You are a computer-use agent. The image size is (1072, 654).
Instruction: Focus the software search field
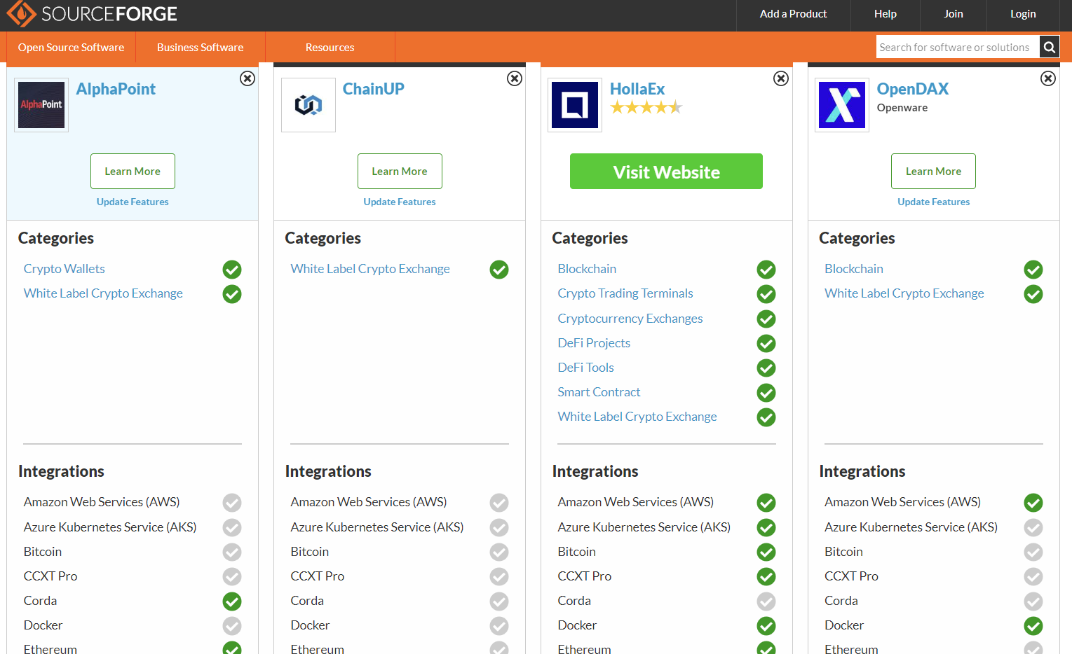958,47
